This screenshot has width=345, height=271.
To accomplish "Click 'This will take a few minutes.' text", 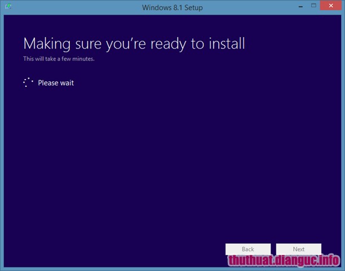I will click(59, 59).
